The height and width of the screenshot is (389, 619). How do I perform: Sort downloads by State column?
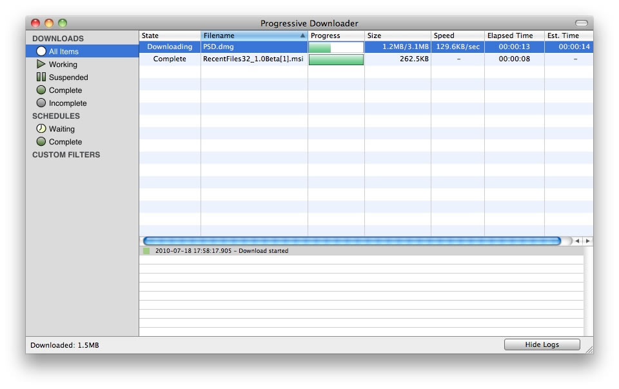click(169, 35)
